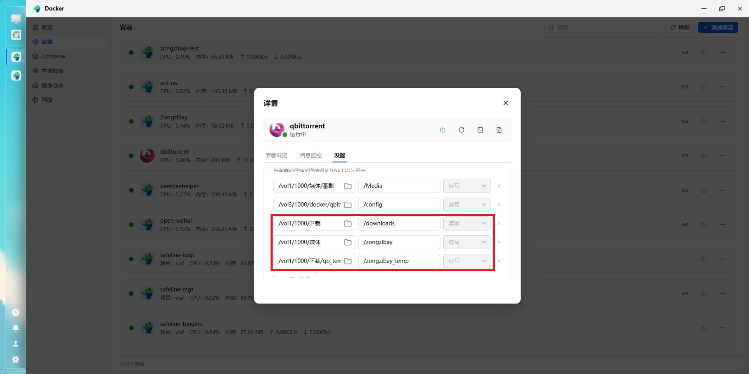Toggle power for qbittorrent row in list

[704, 156]
